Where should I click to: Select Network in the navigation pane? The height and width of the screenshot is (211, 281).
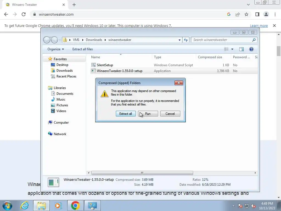pyautogui.click(x=60, y=134)
